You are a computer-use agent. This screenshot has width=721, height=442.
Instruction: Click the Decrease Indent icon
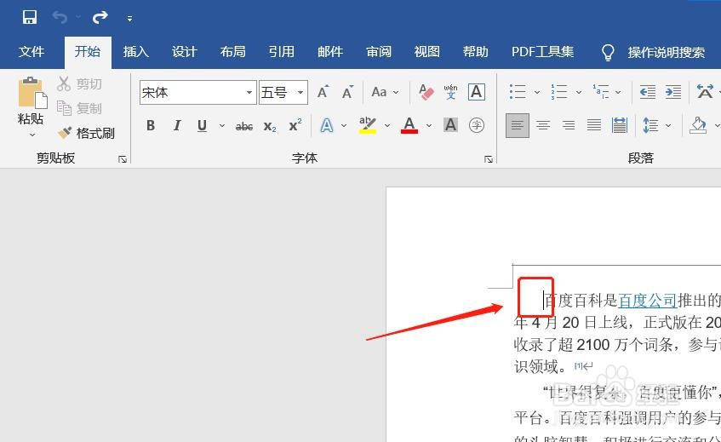click(648, 92)
